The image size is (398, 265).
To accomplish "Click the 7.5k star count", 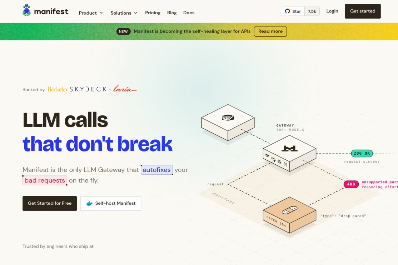I will pos(312,11).
